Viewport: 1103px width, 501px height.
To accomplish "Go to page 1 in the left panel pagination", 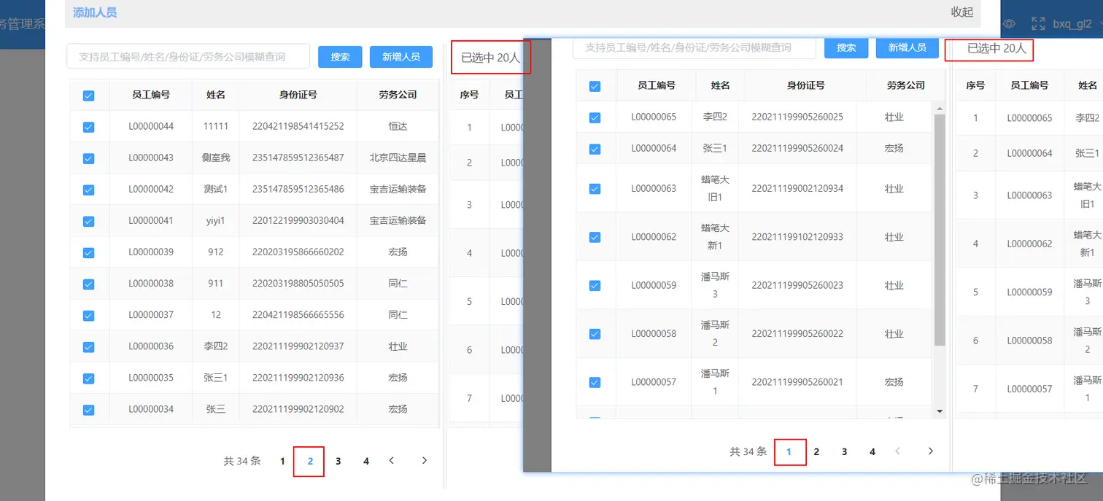I will [x=282, y=461].
